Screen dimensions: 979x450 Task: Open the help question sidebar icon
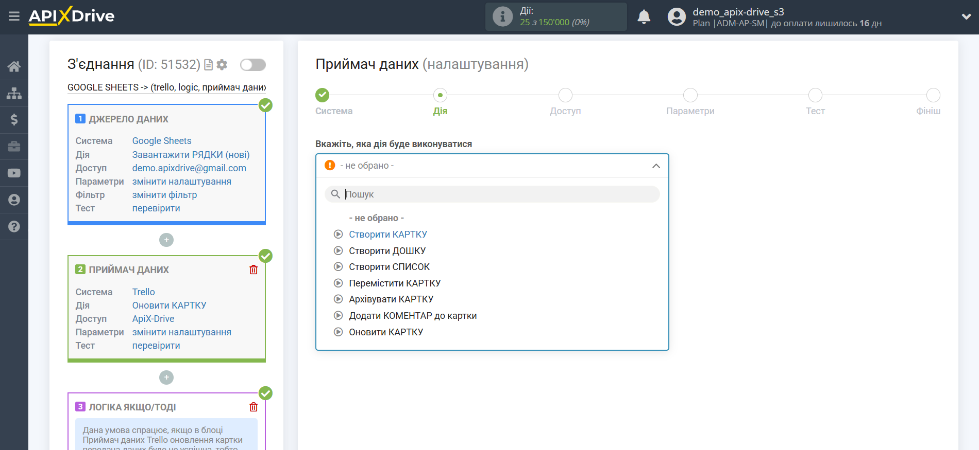14,227
